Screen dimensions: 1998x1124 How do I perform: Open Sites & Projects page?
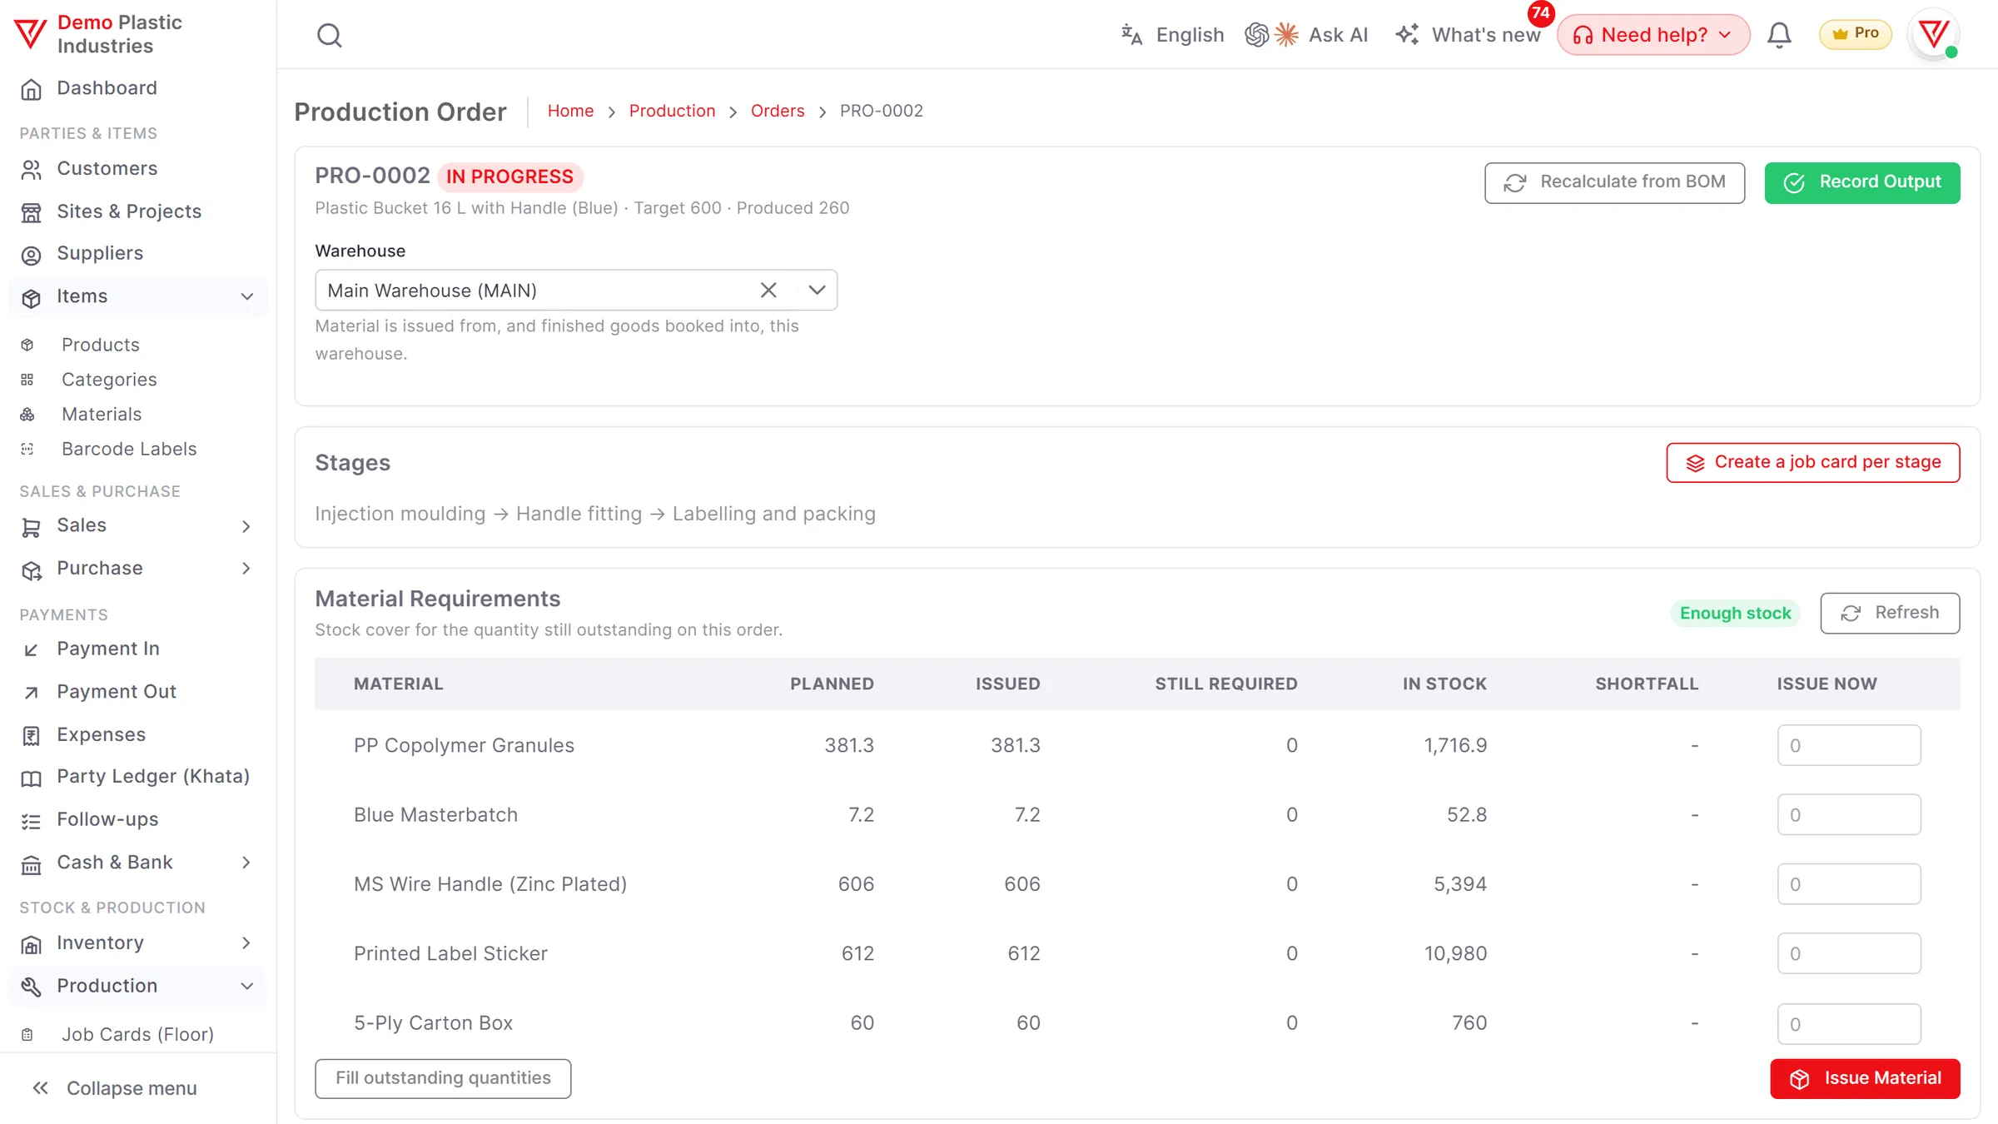click(138, 211)
